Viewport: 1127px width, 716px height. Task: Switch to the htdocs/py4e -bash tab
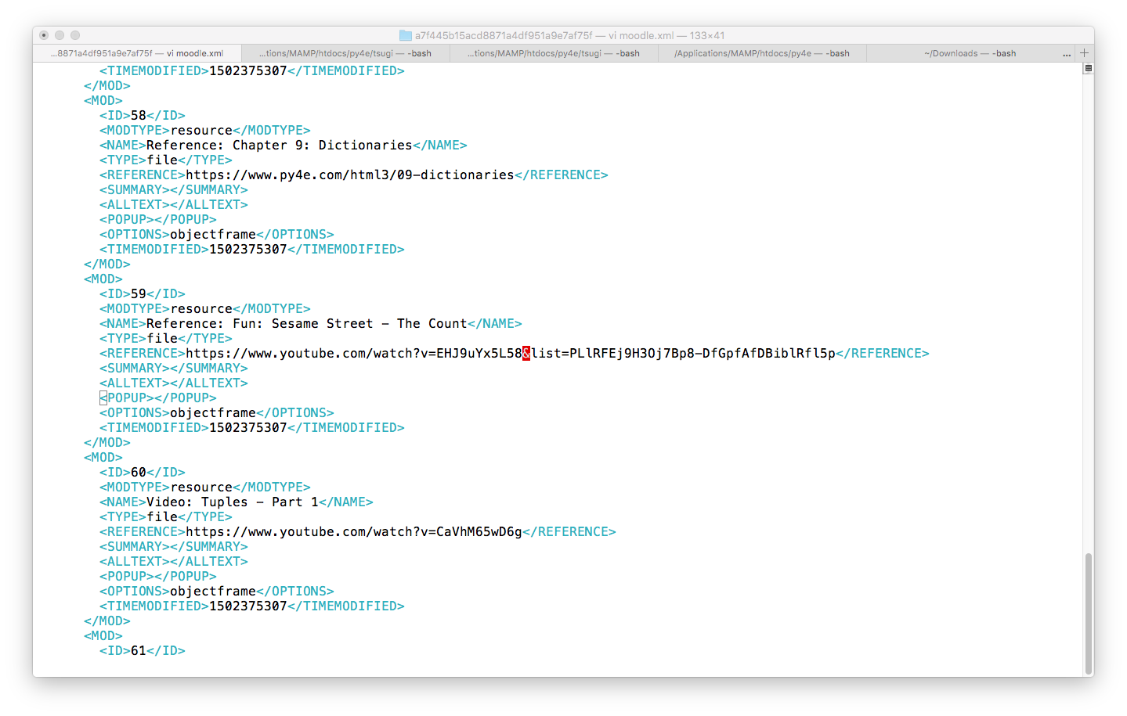coord(762,53)
